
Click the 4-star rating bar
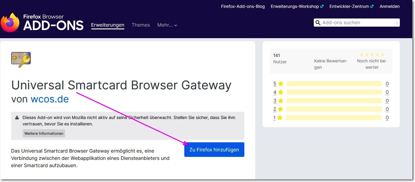(x=334, y=92)
